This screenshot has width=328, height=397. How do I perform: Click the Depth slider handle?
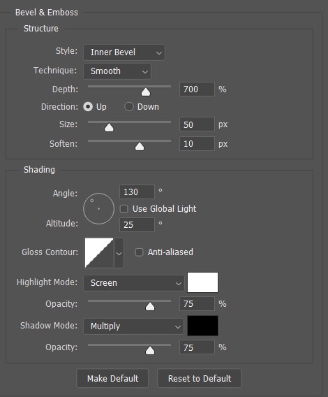point(146,92)
